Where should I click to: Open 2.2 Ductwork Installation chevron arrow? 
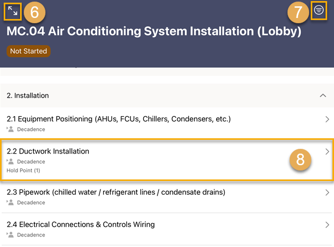pyautogui.click(x=327, y=151)
